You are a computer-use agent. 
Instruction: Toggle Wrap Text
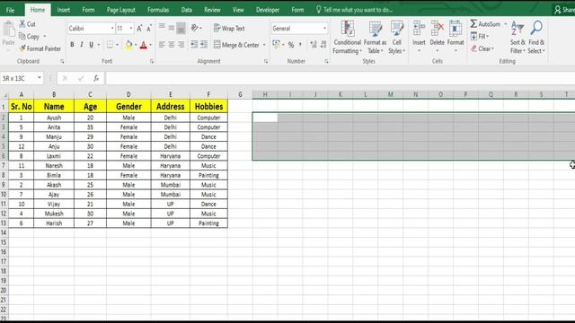click(x=229, y=28)
